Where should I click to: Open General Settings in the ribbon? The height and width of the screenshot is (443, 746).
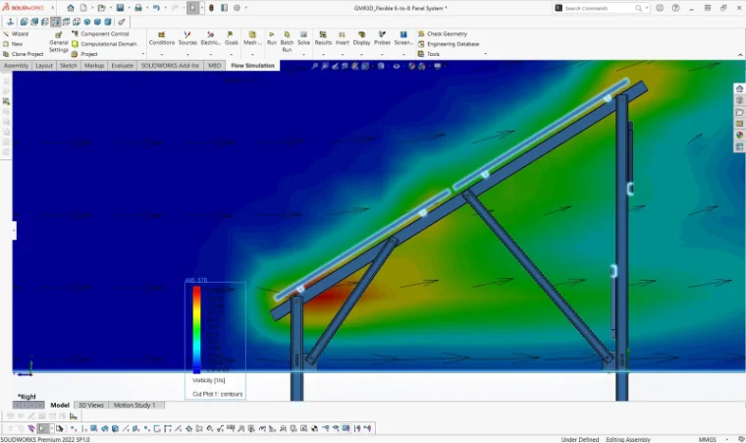pyautogui.click(x=59, y=42)
